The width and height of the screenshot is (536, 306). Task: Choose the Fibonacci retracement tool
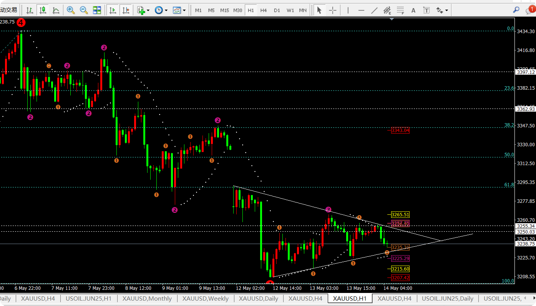pos(400,10)
